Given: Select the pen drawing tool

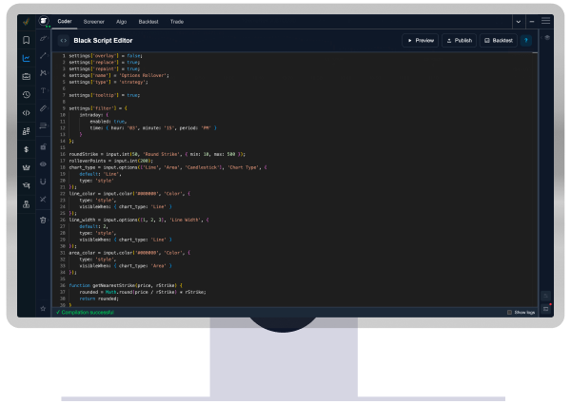Looking at the screenshot, I should coord(43,39).
